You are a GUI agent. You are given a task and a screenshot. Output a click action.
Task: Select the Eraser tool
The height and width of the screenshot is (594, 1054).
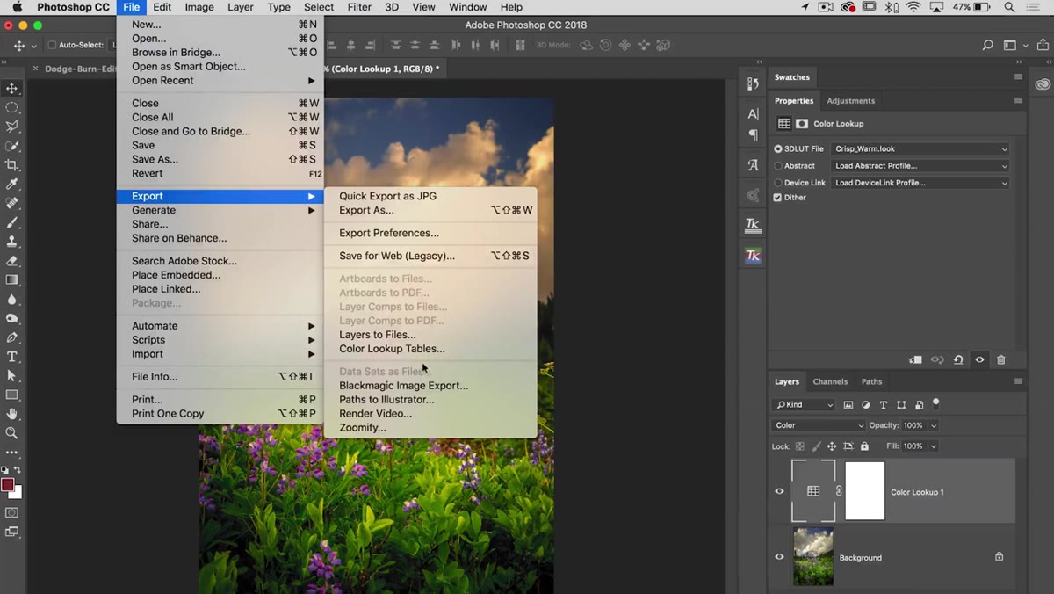12,261
